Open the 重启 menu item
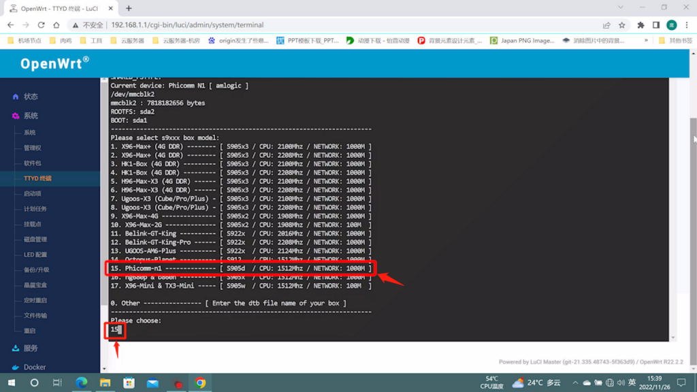The image size is (697, 392). click(x=30, y=331)
